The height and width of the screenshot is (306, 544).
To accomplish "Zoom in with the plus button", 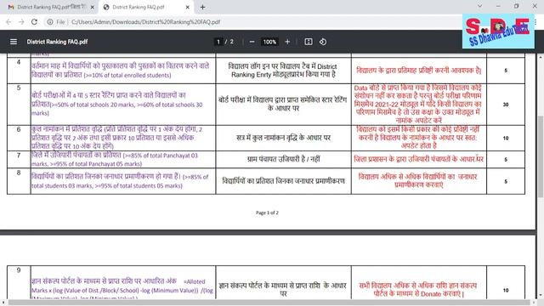I will [287, 42].
